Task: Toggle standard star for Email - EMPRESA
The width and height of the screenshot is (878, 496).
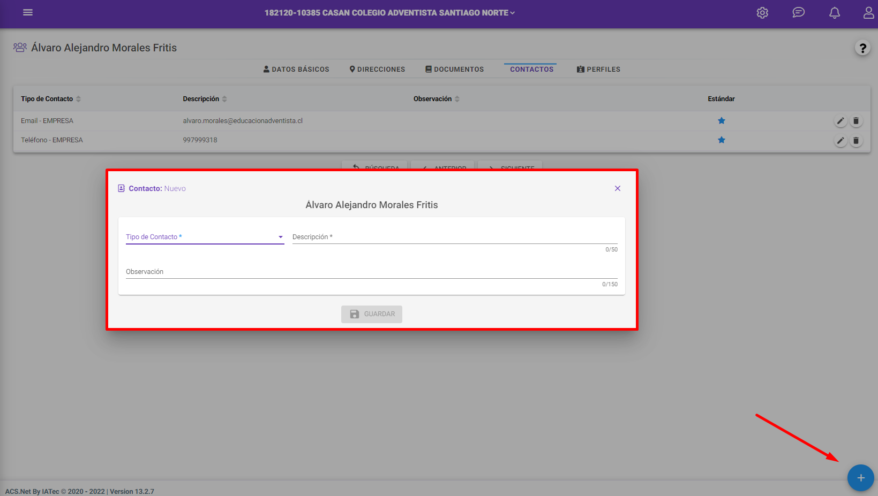Action: click(x=722, y=121)
